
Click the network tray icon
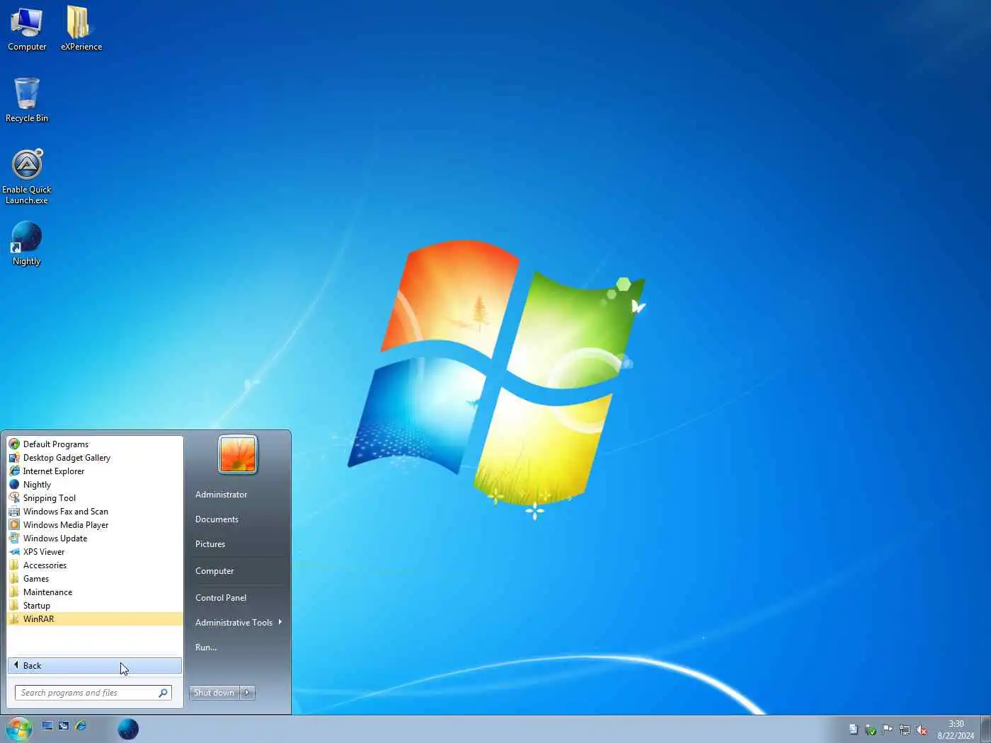tap(905, 730)
